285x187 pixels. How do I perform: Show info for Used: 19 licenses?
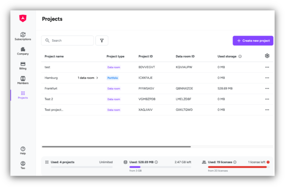coord(235,162)
